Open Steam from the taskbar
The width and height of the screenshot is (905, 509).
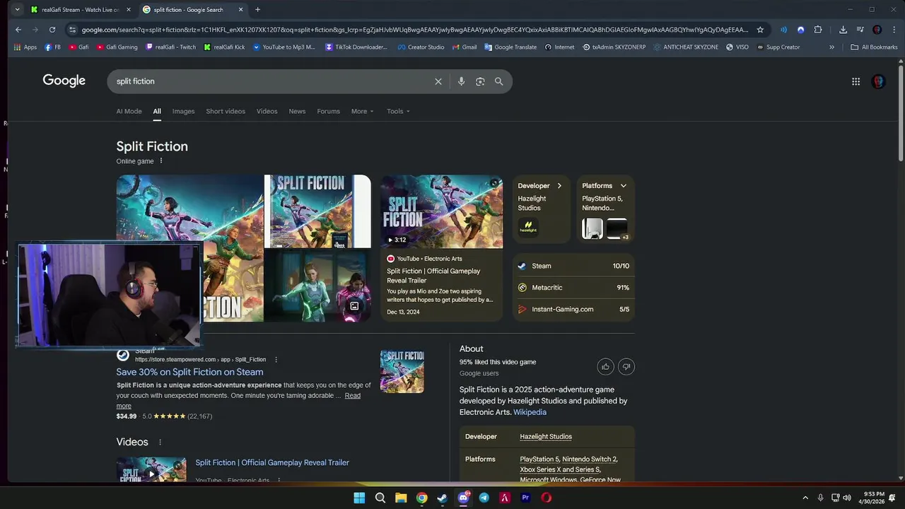[442, 498]
